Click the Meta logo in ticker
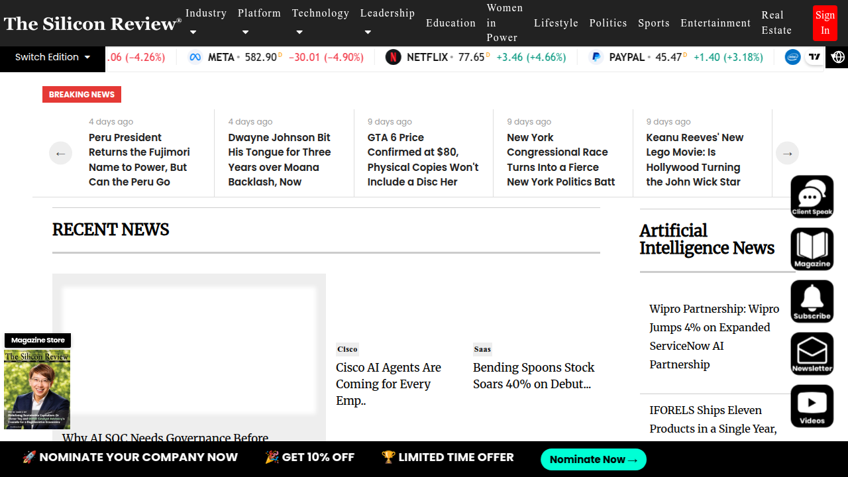848x477 pixels. click(195, 58)
